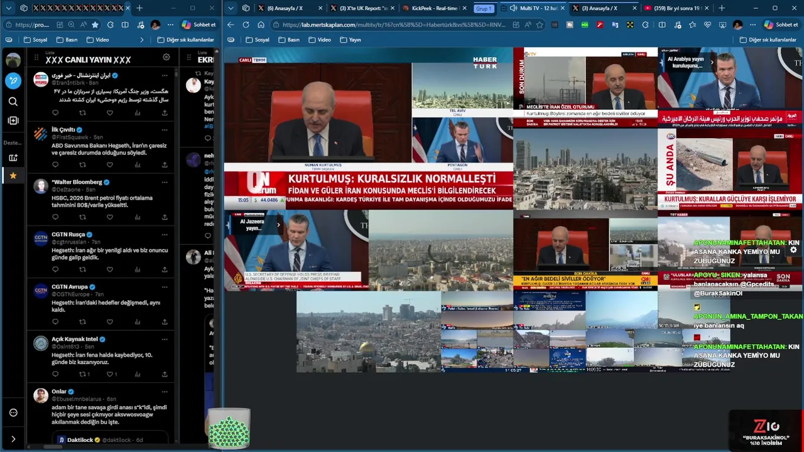Open X Pro more menu circle icon
This screenshot has width=804, height=452.
coord(13,412)
